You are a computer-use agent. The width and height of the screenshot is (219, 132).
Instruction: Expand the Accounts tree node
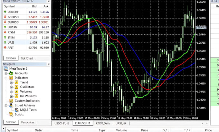(6, 73)
